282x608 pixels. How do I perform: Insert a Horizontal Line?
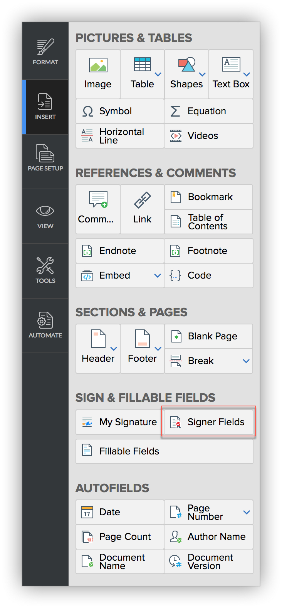point(120,136)
